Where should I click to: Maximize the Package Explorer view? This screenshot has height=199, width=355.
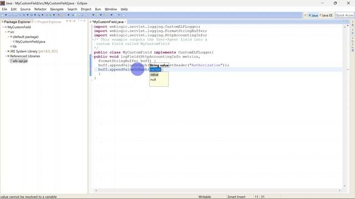click(84, 21)
